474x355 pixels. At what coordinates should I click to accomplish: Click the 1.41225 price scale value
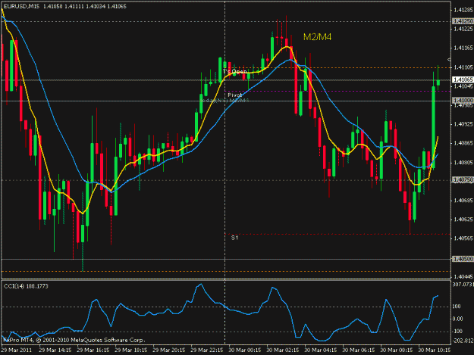[x=463, y=29]
